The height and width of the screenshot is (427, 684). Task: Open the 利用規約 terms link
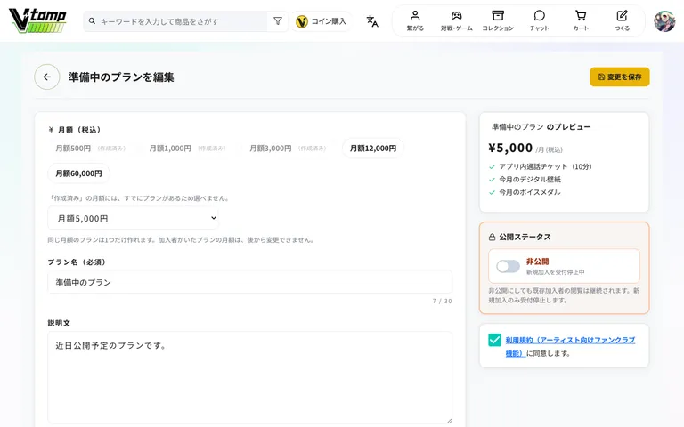570,346
